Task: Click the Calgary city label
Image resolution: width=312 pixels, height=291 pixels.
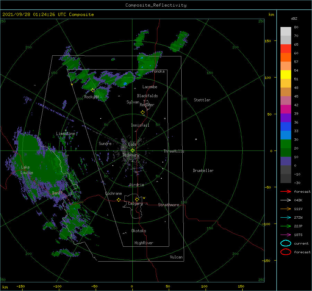Action: 135,203
